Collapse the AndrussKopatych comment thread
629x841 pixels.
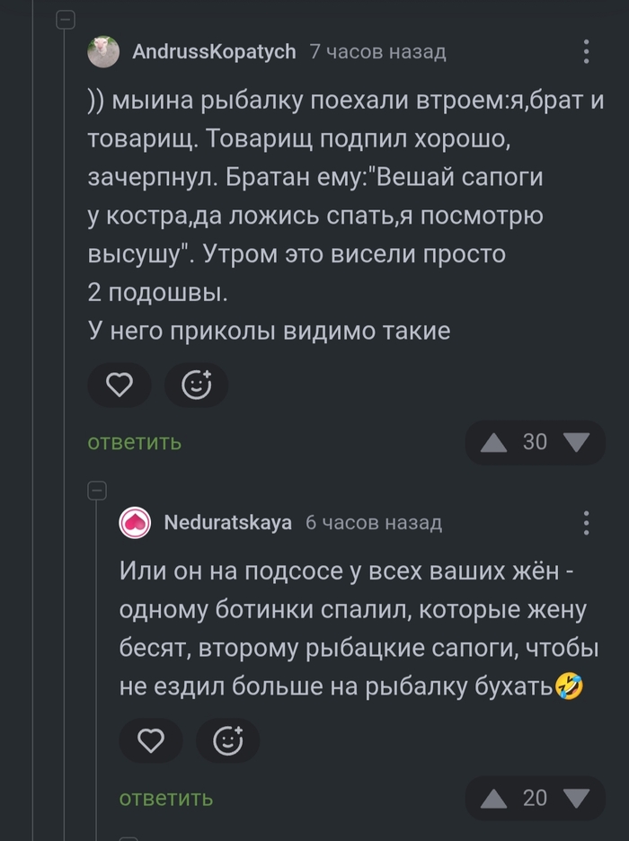tap(66, 21)
